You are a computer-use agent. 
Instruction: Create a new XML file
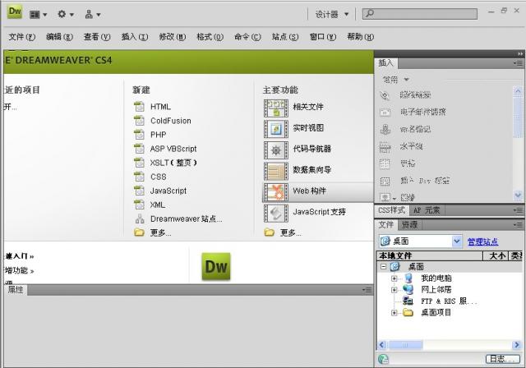[x=150, y=205]
